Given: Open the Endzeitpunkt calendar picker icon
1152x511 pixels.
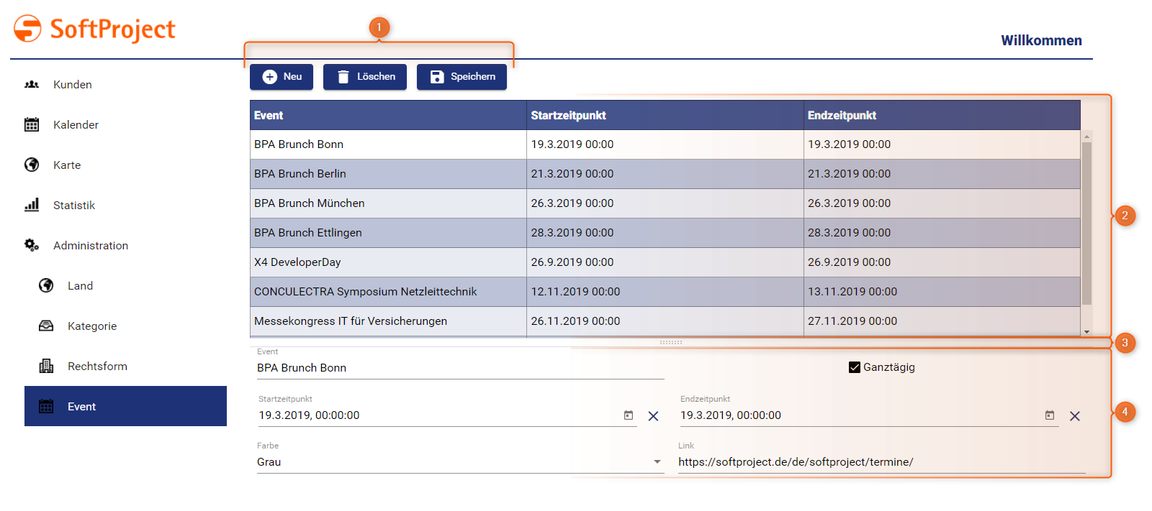Looking at the screenshot, I should pos(1050,415).
